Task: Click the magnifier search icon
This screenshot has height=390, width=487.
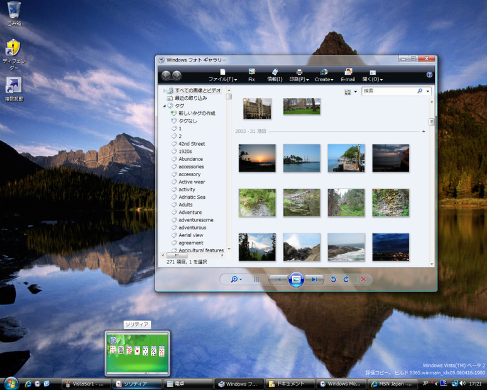Action: coord(420,91)
